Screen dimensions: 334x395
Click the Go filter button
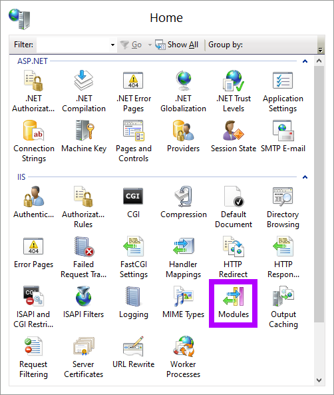coord(131,45)
